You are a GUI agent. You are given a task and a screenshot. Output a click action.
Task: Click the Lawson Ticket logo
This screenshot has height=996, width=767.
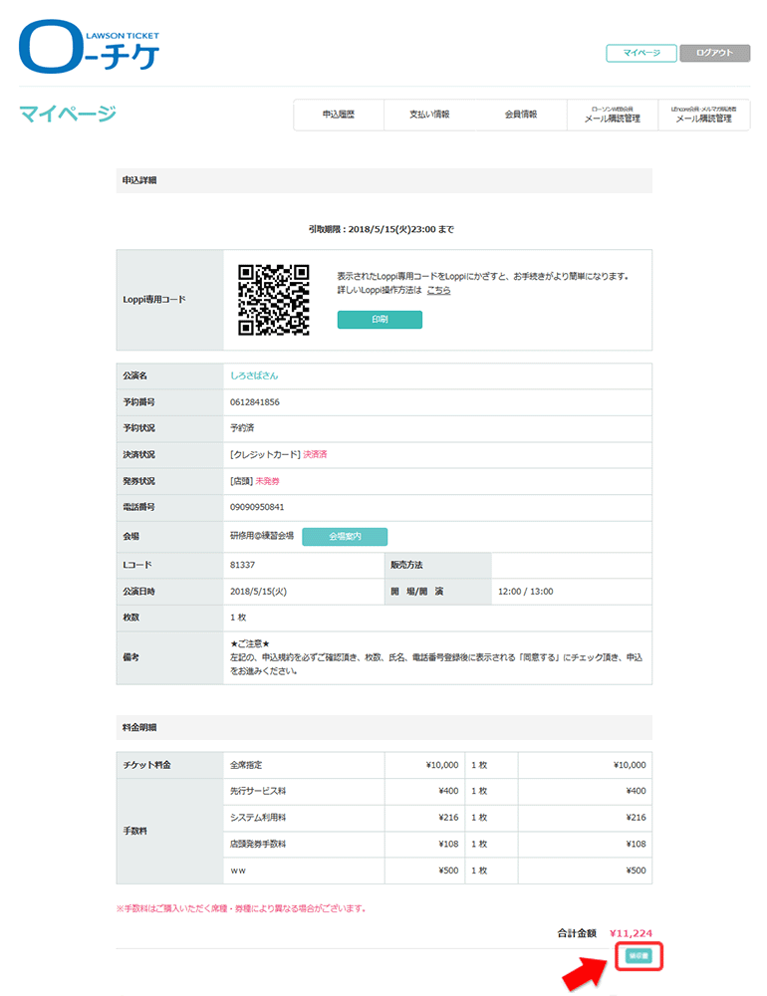pyautogui.click(x=89, y=48)
